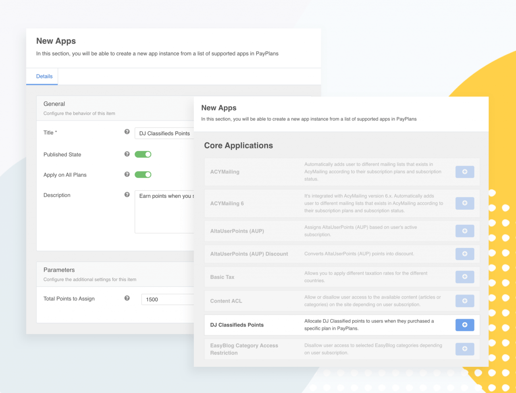516x393 pixels.
Task: Show help for Total Points to Assign
Action: pyautogui.click(x=127, y=298)
